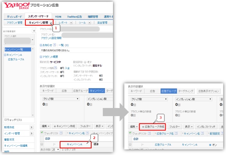Open left クリック数 metric dropdown
This screenshot has height=155, width=226.
(x=61, y=99)
